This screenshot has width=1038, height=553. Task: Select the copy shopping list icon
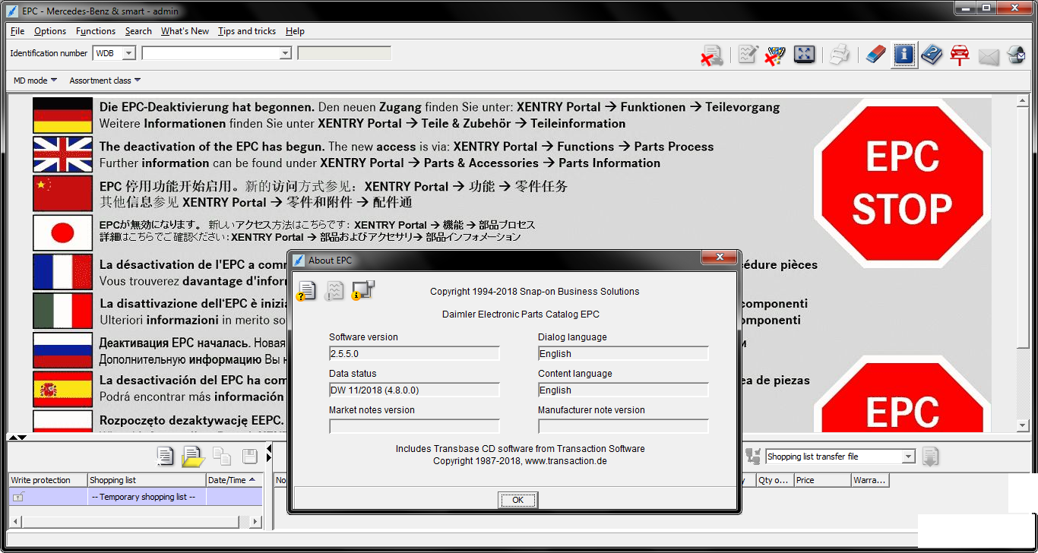[221, 456]
